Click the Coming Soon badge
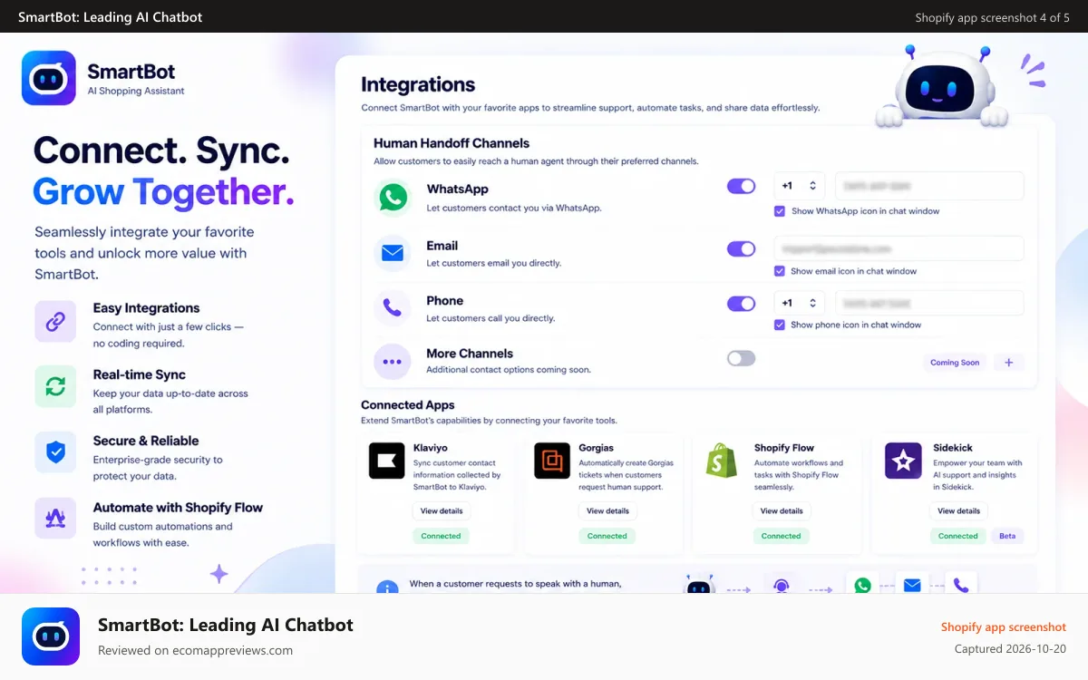Screen dimensions: 1088x680 click(955, 362)
